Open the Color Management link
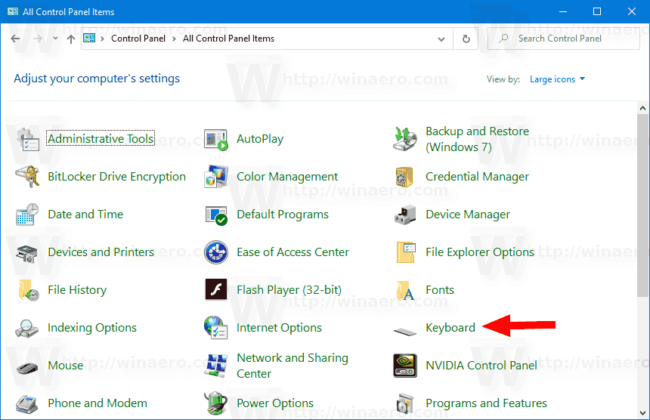Image resolution: width=650 pixels, height=420 pixels. (x=287, y=177)
